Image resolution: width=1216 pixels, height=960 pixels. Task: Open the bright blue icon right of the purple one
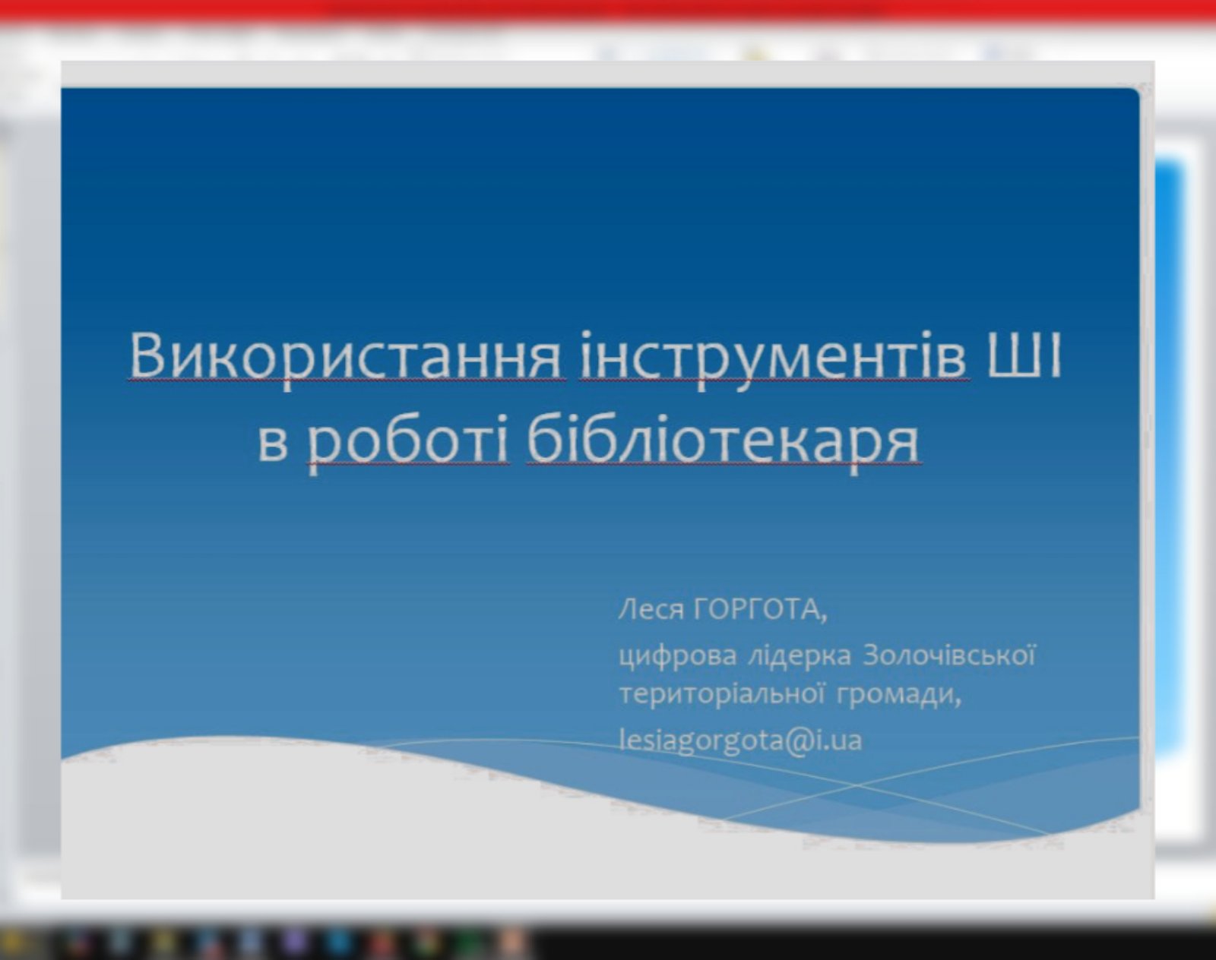click(x=339, y=943)
